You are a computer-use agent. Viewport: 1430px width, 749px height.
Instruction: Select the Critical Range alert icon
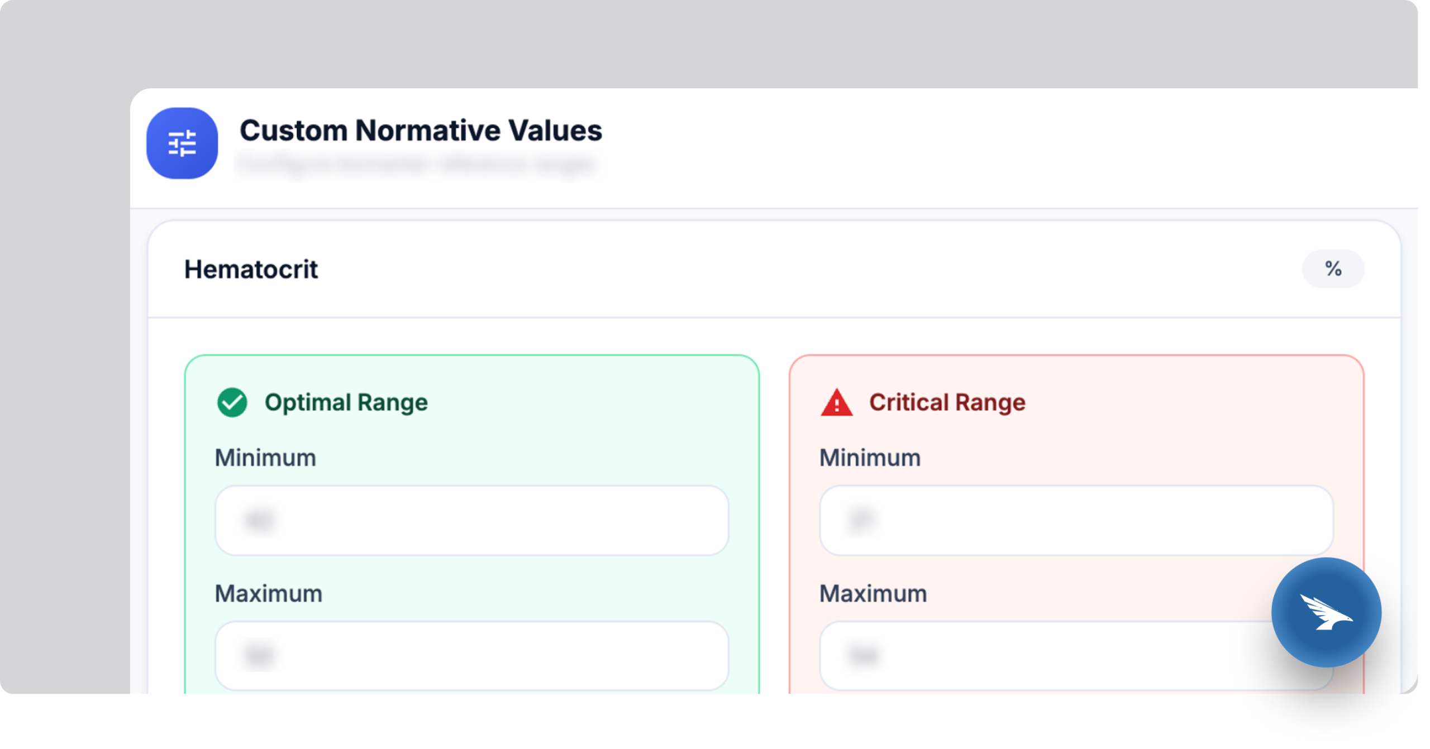836,401
